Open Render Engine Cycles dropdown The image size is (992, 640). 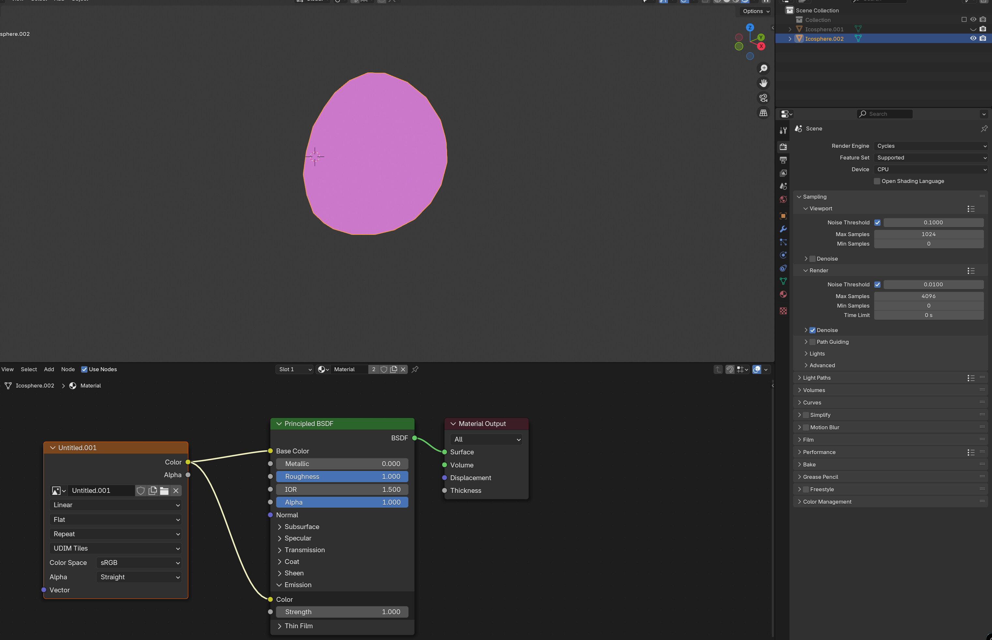click(x=931, y=146)
